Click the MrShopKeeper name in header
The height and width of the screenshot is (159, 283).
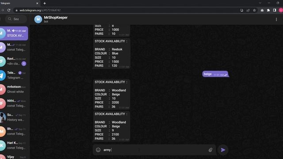(x=56, y=18)
